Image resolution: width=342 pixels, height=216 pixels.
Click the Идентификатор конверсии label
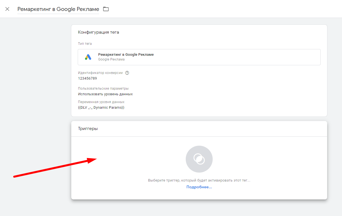(x=100, y=73)
